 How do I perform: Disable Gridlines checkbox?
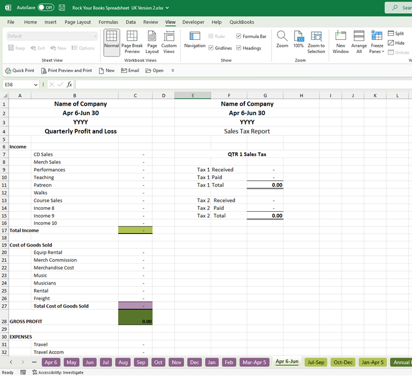click(x=211, y=48)
